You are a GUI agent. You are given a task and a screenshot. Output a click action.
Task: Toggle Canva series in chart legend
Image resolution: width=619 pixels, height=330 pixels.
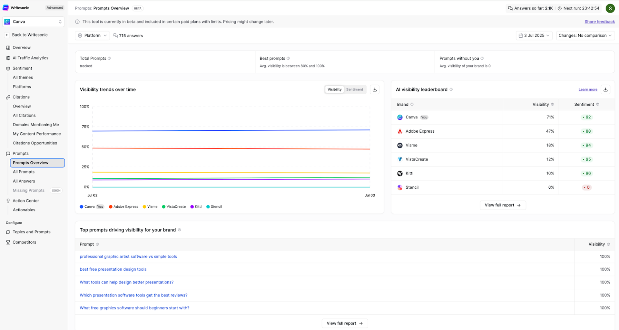pyautogui.click(x=92, y=207)
